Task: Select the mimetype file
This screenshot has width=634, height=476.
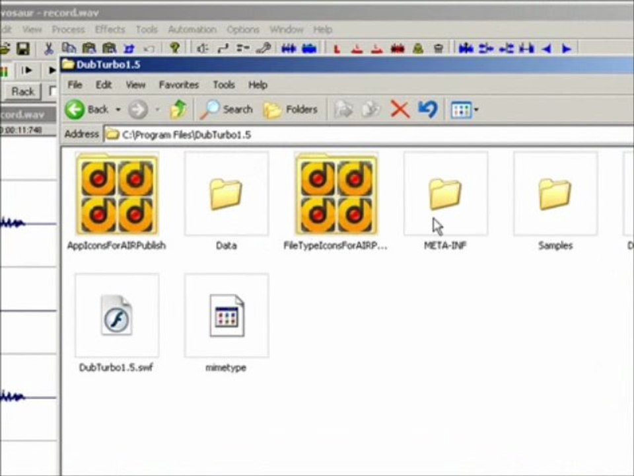Action: 227,324
